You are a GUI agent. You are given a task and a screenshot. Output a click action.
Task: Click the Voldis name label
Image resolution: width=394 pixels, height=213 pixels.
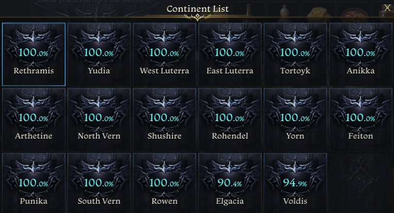295,201
